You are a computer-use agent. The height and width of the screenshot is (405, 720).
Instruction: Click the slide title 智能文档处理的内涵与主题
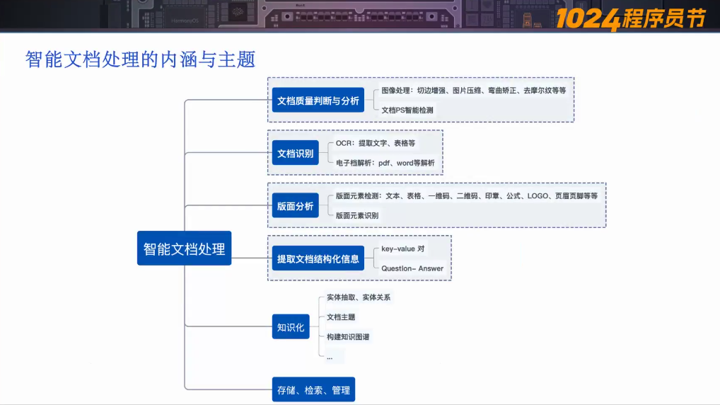(140, 59)
